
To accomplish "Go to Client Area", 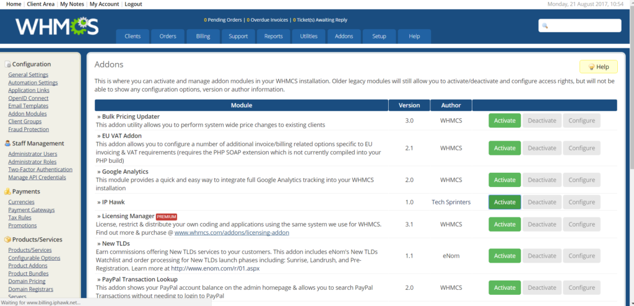I will coord(40,4).
